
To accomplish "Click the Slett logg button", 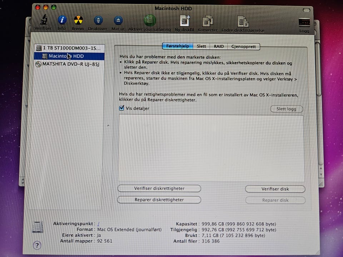I will pos(286,109).
